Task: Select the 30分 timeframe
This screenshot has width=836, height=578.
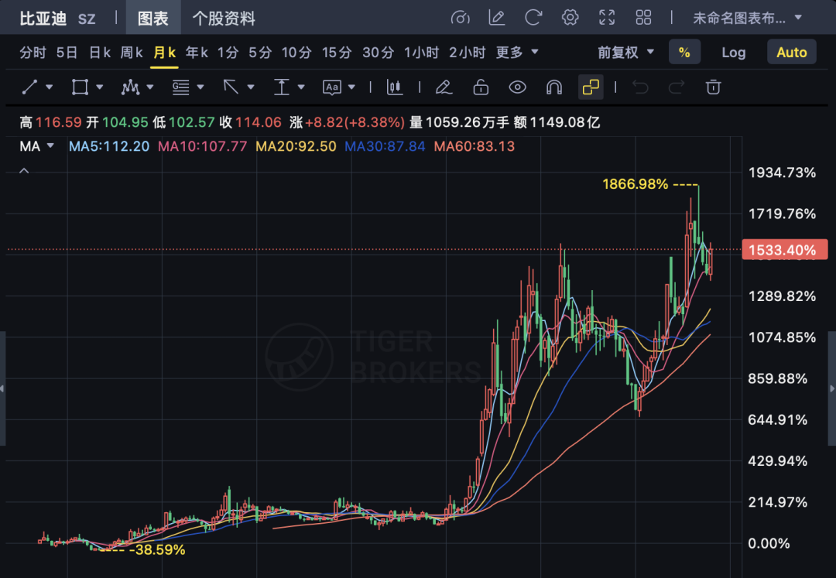Action: pos(378,52)
